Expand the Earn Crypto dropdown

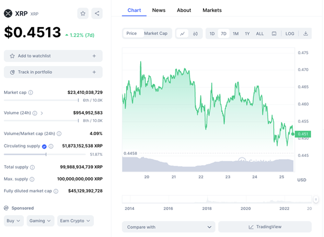coord(75,221)
